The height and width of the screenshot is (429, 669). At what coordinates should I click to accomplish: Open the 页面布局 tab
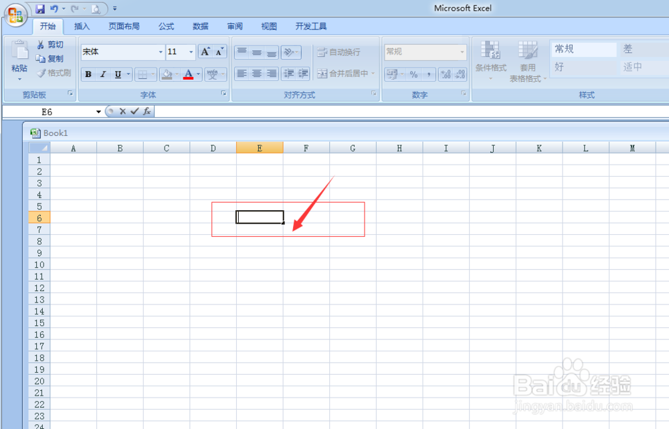click(x=124, y=27)
